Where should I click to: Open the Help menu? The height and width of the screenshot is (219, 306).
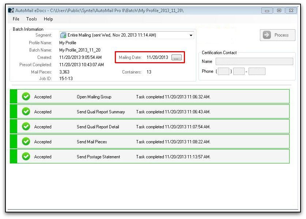point(48,19)
